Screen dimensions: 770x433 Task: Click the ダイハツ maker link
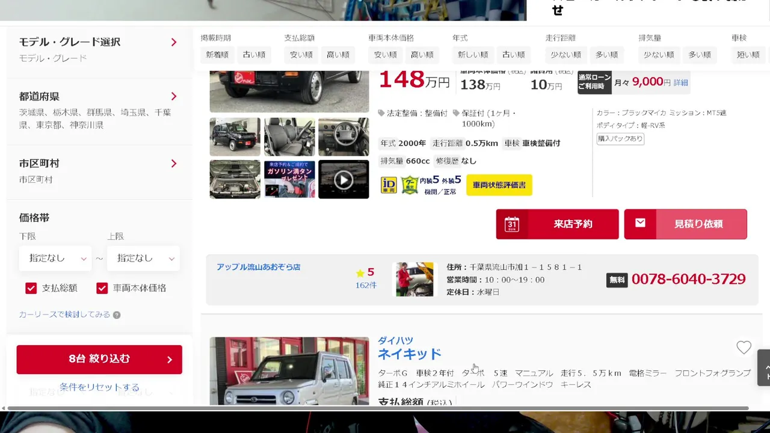(x=395, y=340)
